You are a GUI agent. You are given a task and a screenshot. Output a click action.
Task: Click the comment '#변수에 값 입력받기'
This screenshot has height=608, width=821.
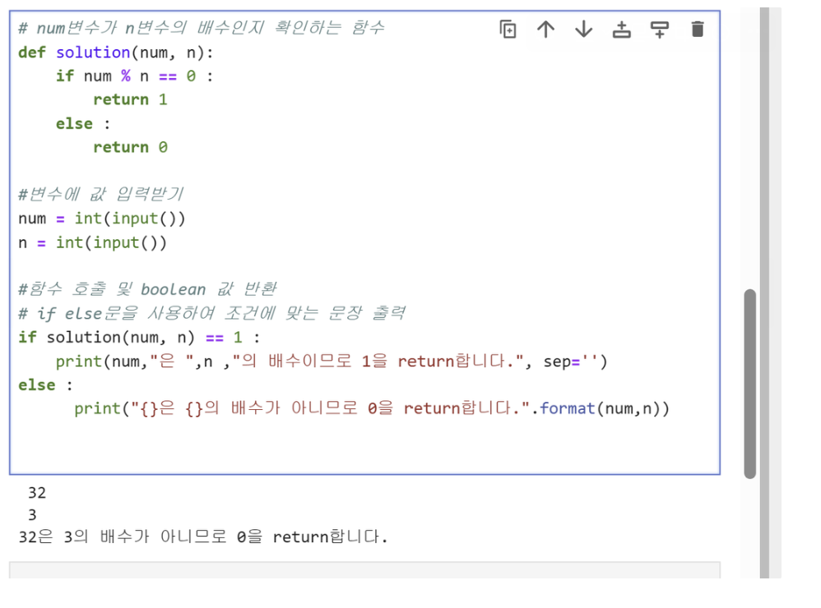click(x=100, y=195)
